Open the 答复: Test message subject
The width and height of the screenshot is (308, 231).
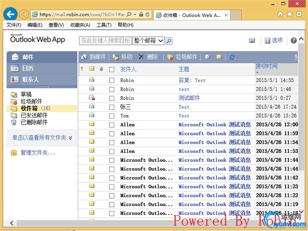192,80
